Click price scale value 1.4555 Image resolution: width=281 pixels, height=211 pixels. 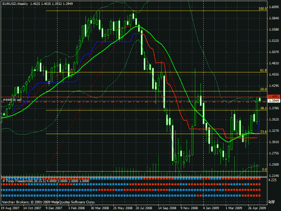(274, 75)
